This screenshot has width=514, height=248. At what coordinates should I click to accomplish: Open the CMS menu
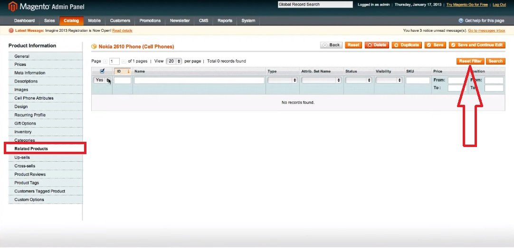[x=204, y=20]
